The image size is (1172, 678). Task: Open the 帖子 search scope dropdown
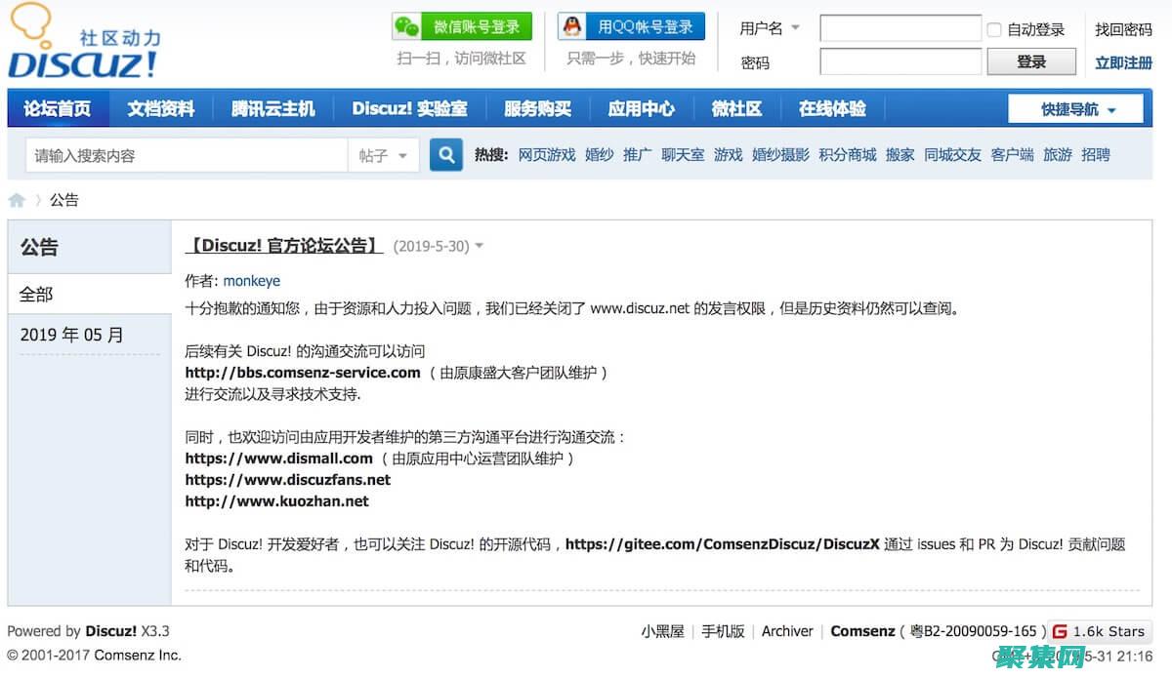pyautogui.click(x=384, y=154)
